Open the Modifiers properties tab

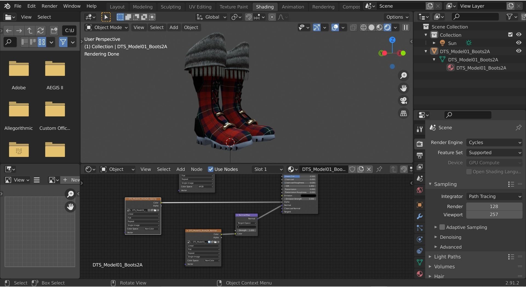[419, 216]
